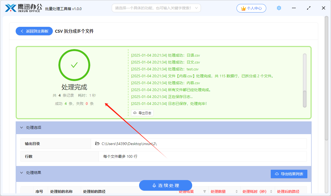Collapse the 处理选项 section
This screenshot has width=331, height=196.
22,127
